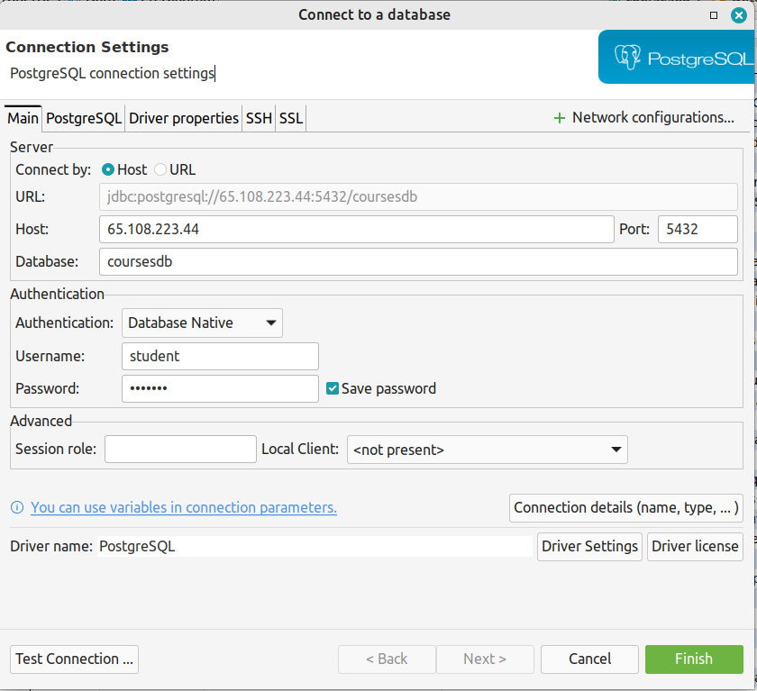Select the Host radio button
Screen dimensions: 757x691
pyautogui.click(x=108, y=169)
